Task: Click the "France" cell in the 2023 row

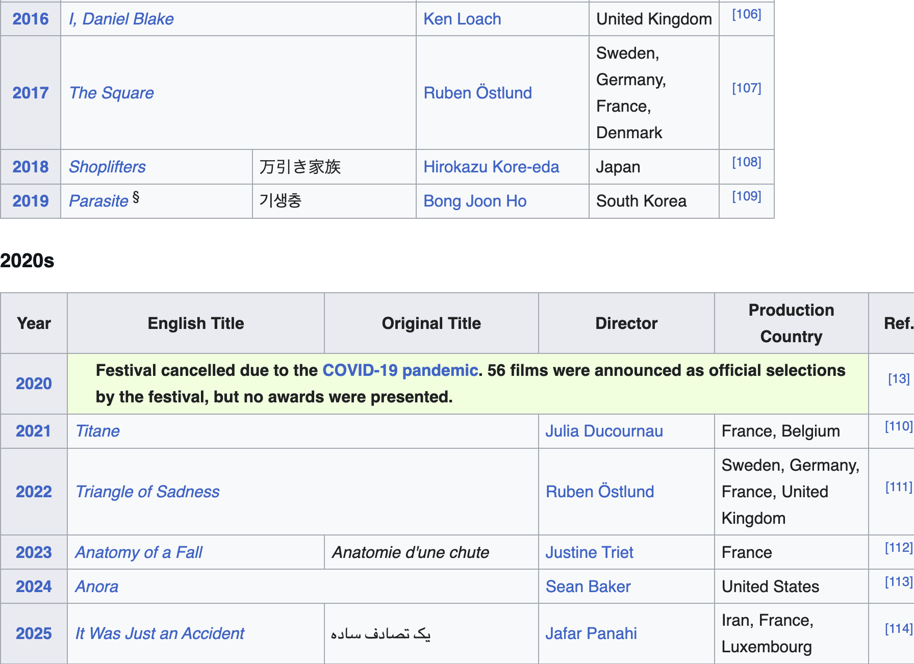Action: pyautogui.click(x=791, y=552)
